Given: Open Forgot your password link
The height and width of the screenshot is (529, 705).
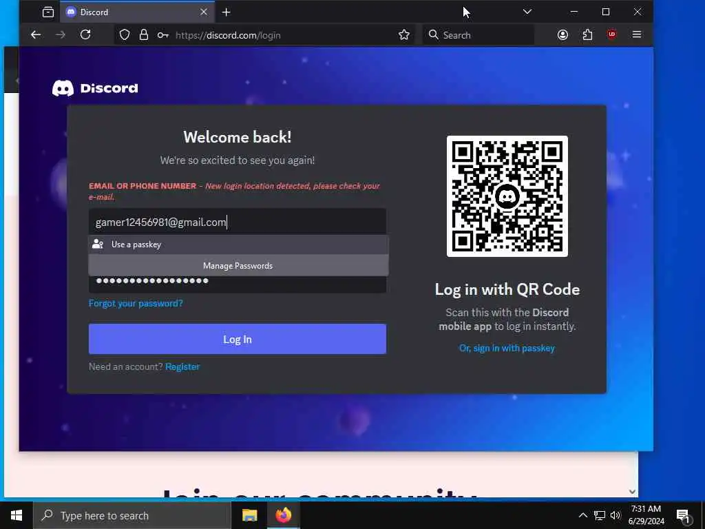Looking at the screenshot, I should click(x=136, y=303).
